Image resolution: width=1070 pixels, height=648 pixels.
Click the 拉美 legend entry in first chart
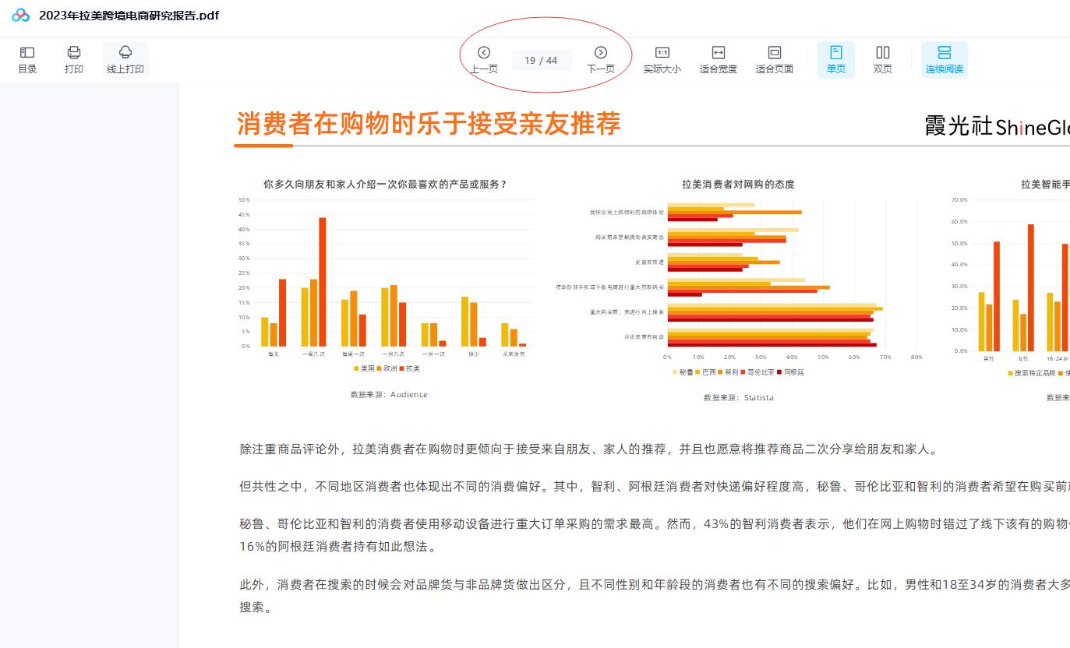coord(411,368)
